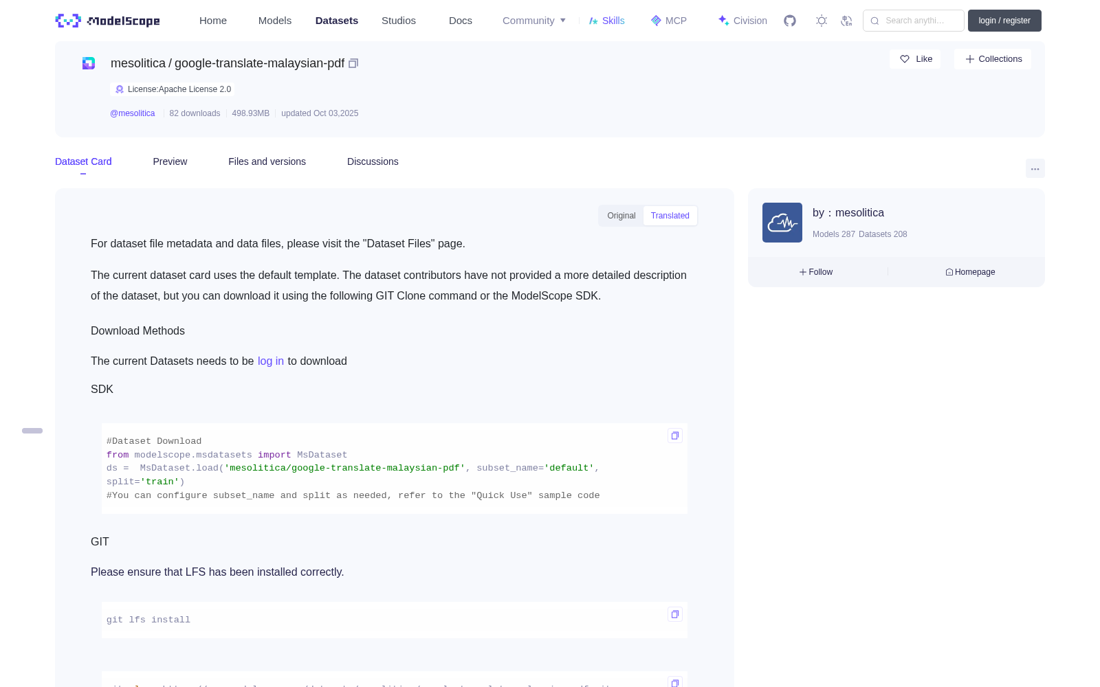Show the Original dataset card text
Image resolution: width=1100 pixels, height=687 pixels.
[x=621, y=216]
